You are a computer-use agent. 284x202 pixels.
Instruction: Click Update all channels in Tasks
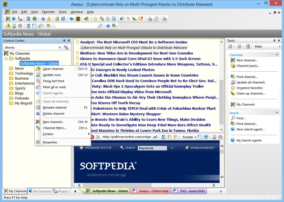[250, 82]
